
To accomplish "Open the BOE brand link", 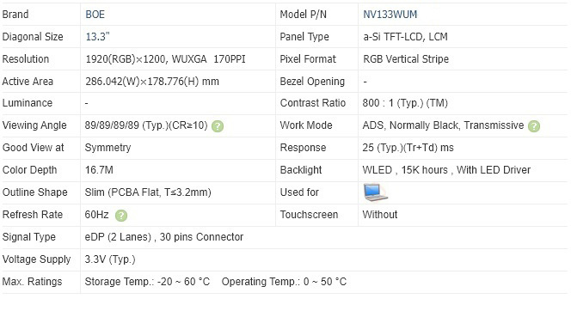I will coord(95,15).
